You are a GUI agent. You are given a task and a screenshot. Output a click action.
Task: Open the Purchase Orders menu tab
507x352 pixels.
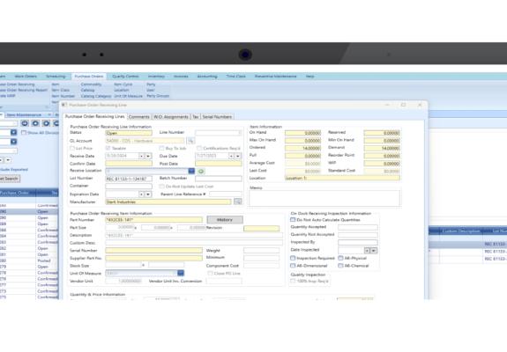click(x=89, y=77)
